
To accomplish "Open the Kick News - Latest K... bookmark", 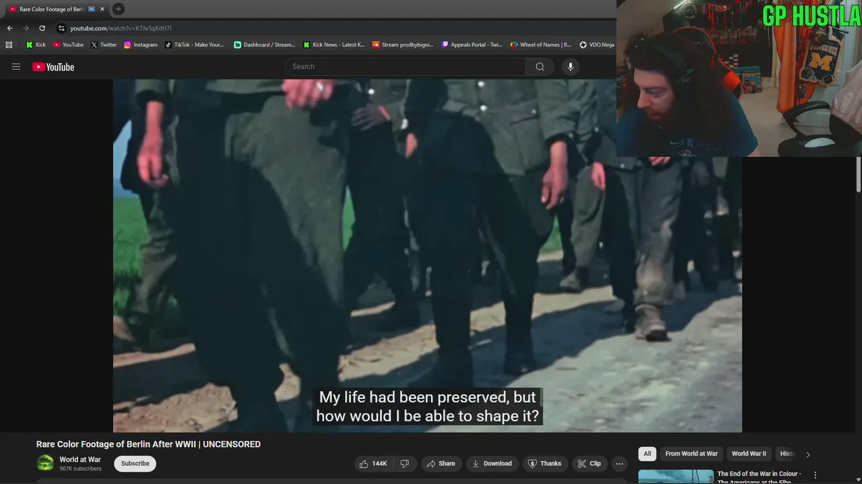I will 333,45.
